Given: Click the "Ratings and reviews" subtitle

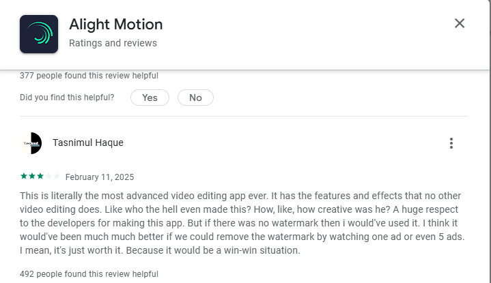Looking at the screenshot, I should pos(113,43).
